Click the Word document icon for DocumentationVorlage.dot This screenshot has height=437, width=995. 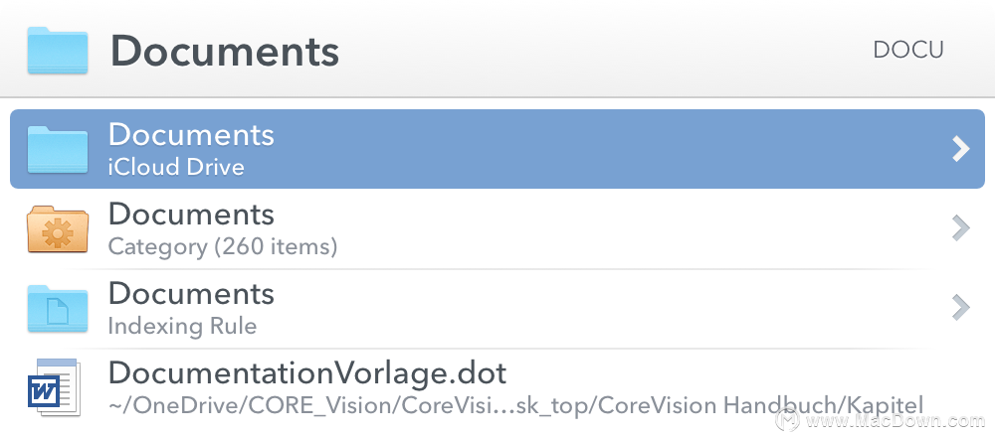[54, 387]
